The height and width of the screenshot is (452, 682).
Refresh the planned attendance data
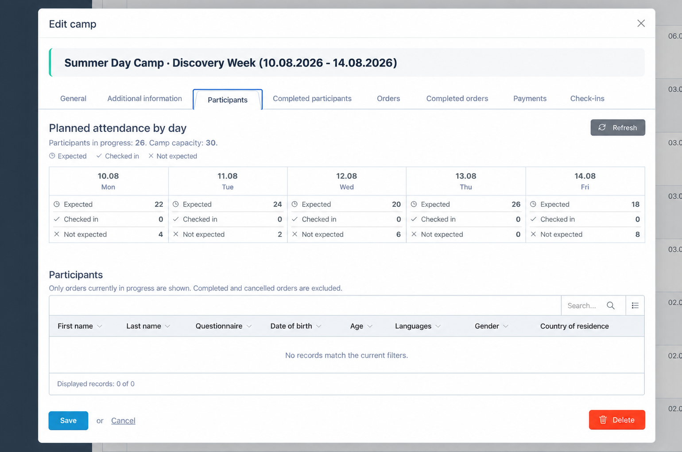click(618, 127)
